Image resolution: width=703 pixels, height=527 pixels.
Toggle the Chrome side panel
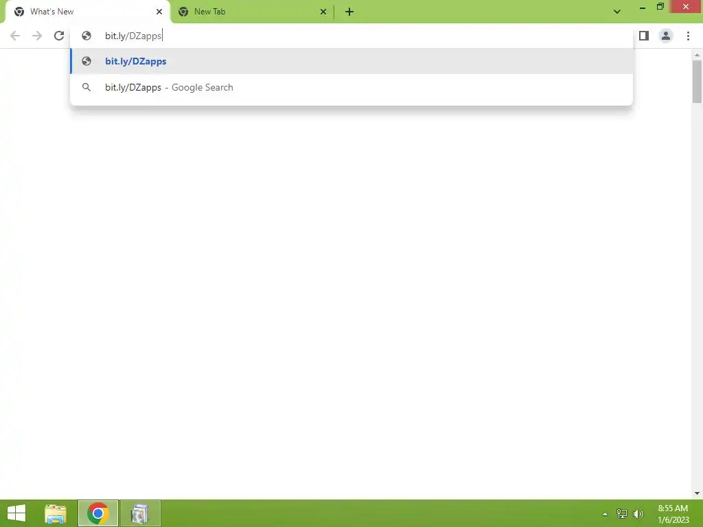644,36
